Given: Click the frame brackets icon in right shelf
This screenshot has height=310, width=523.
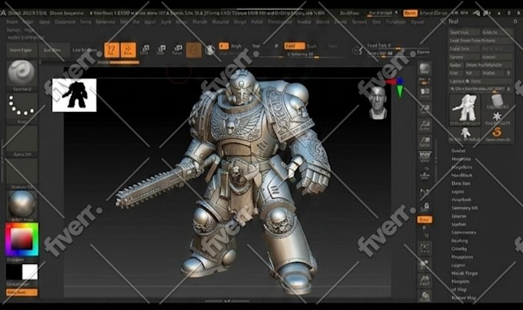Looking at the screenshot, I should 425,248.
